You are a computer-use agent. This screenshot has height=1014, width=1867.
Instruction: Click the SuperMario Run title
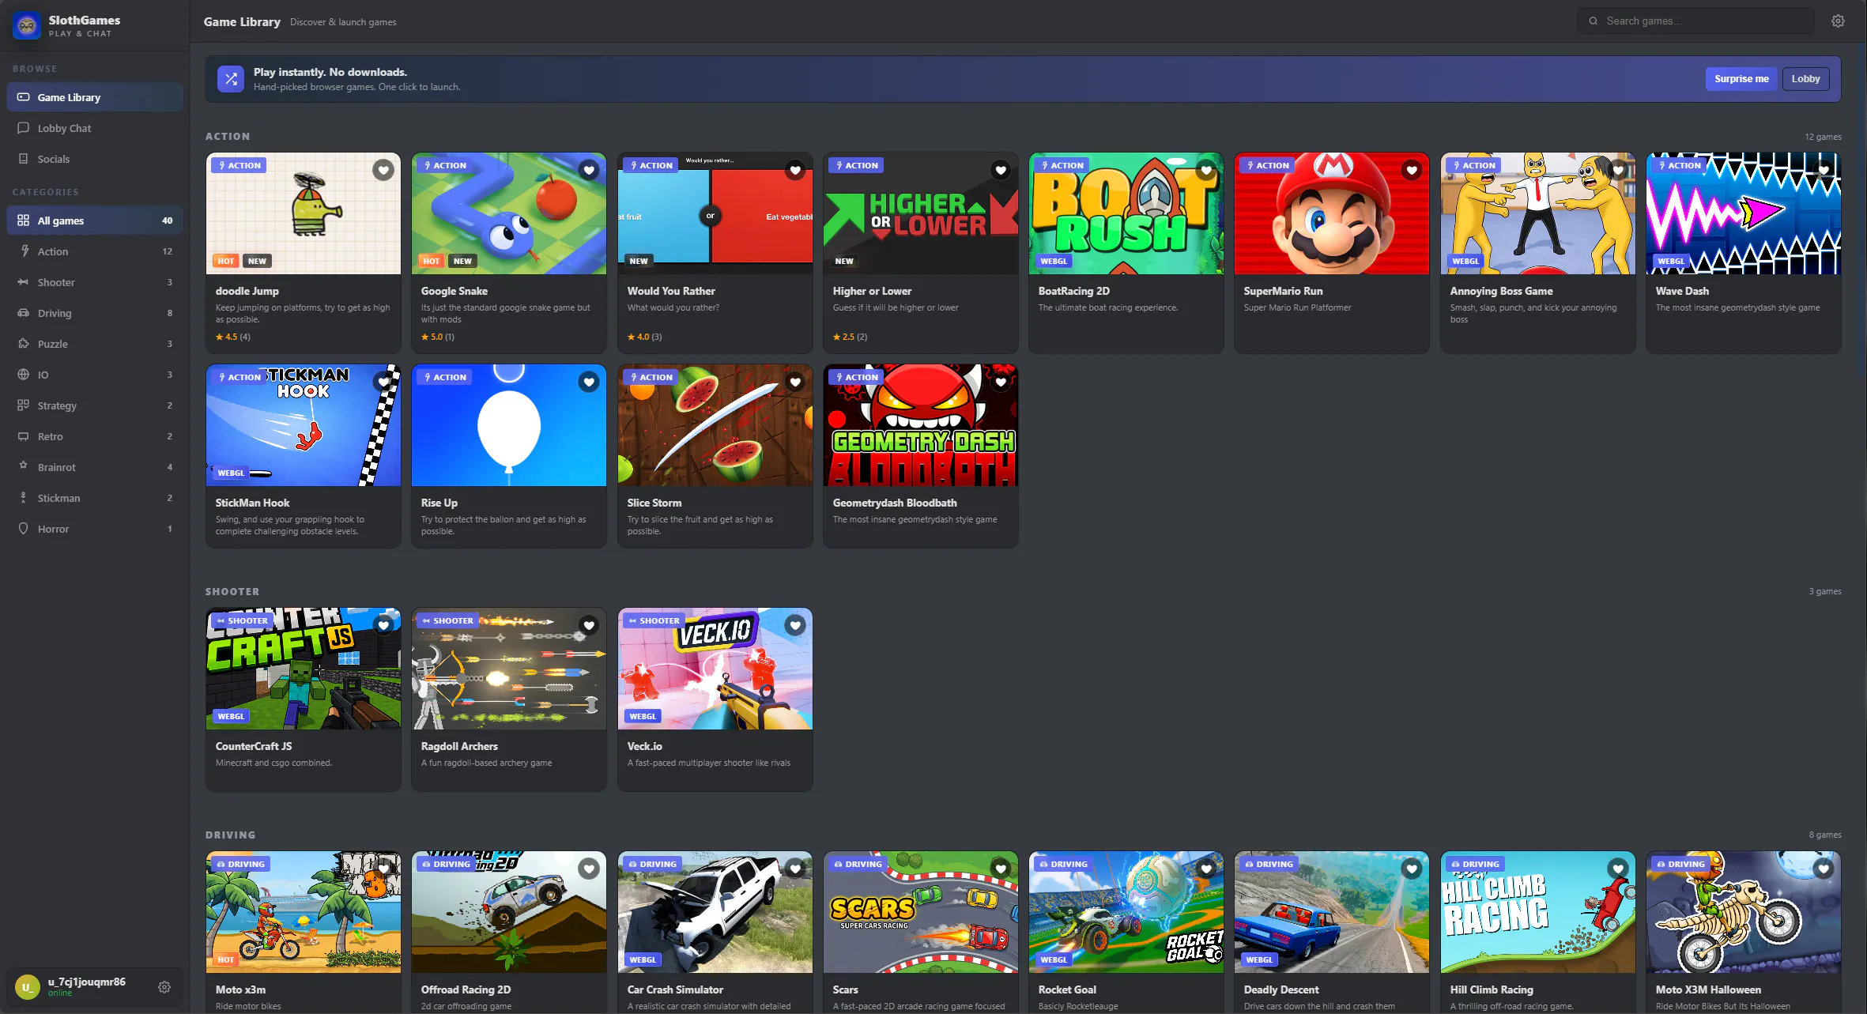coord(1283,291)
